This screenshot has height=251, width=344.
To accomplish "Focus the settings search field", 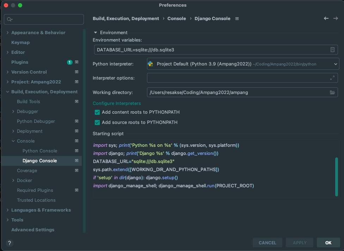I will 44,19.
